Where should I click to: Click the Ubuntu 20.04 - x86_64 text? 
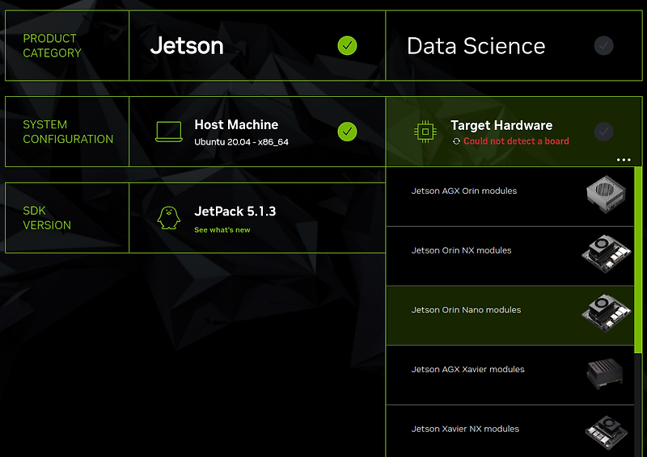tap(241, 142)
